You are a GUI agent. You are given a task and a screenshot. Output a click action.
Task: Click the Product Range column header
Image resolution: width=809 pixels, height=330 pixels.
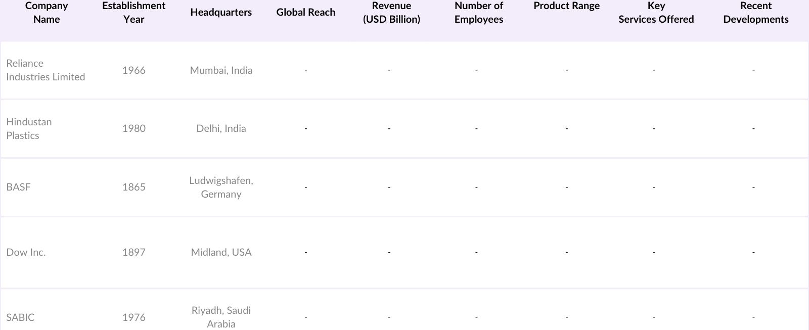(x=566, y=6)
